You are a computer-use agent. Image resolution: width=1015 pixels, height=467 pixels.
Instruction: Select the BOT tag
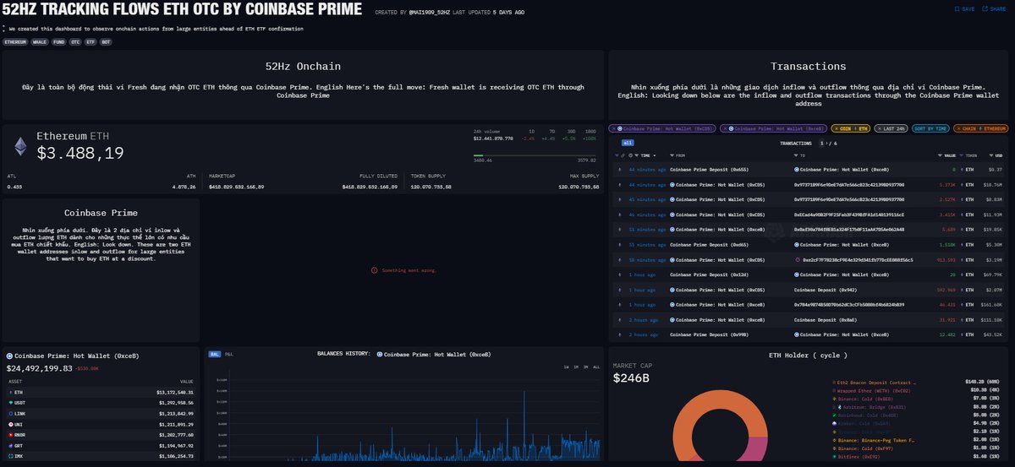106,41
